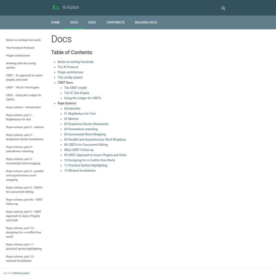
Task: Open sidebar Rope science part 5 incremental wrapping
Action: pyautogui.click(x=23, y=161)
